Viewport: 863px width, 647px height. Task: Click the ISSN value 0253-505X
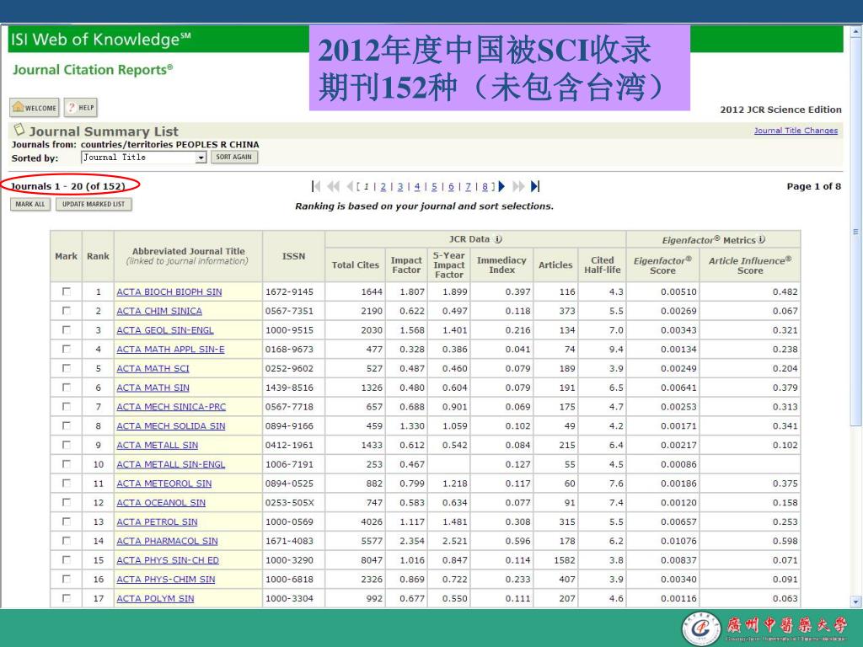[290, 502]
